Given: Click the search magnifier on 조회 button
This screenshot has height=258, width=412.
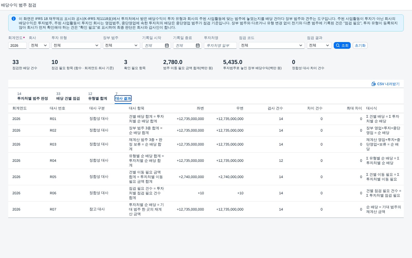Looking at the screenshot, I should click(338, 45).
